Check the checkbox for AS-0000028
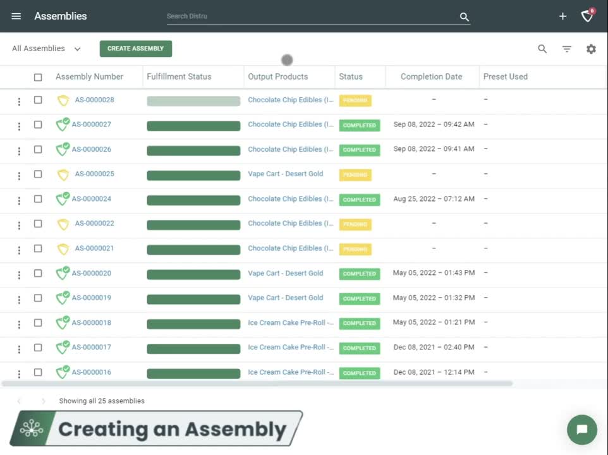The width and height of the screenshot is (608, 455). point(38,100)
